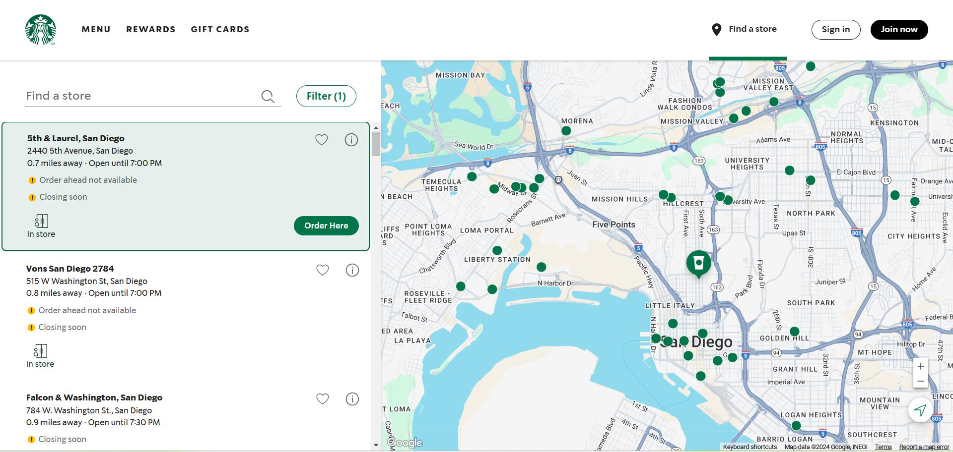The height and width of the screenshot is (452, 953).
Task: Click the address 515 W Washington St, San Diego
Action: (87, 281)
